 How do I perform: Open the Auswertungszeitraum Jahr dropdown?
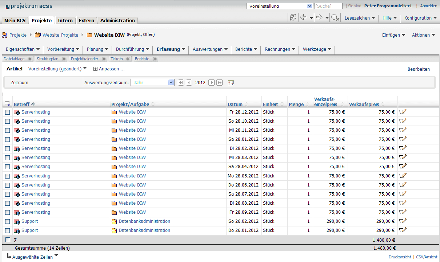153,83
